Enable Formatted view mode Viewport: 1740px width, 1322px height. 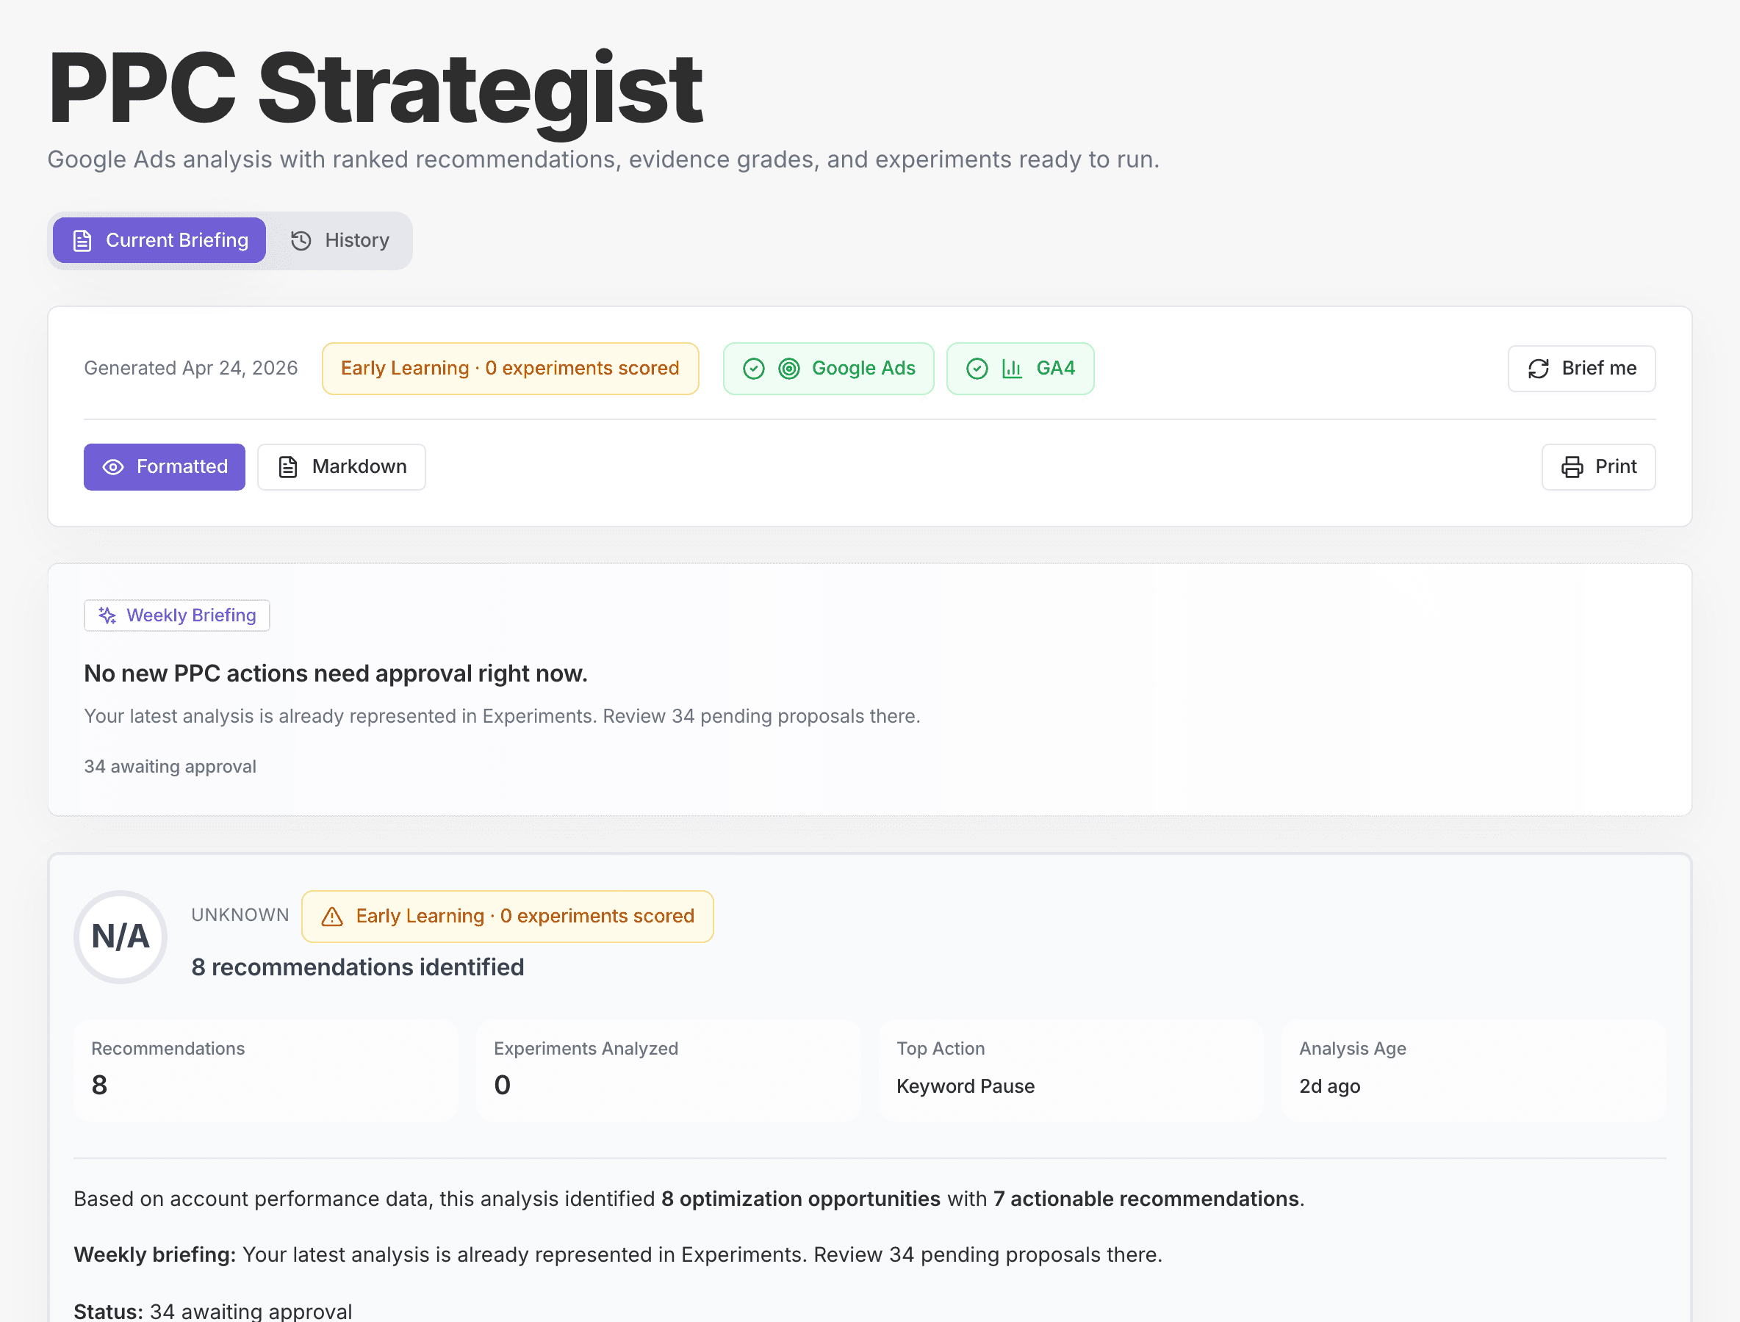coord(165,466)
